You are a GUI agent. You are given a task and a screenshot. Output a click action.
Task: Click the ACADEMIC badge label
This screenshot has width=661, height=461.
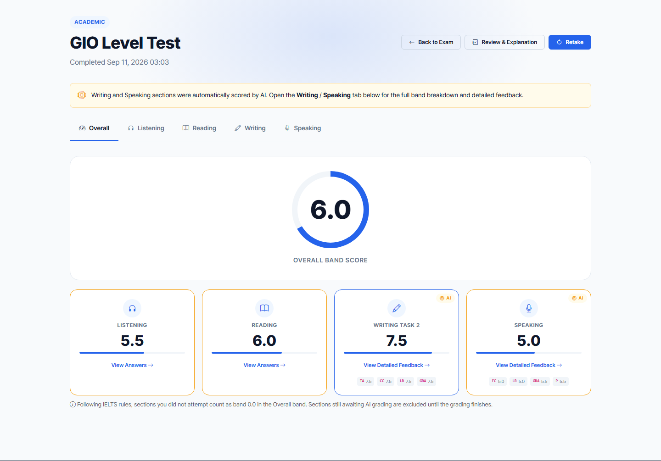point(90,22)
